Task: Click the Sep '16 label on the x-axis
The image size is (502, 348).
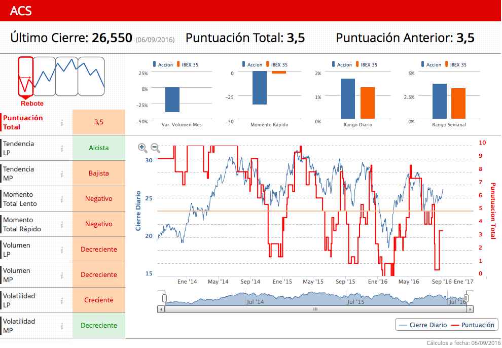Action: tap(442, 282)
